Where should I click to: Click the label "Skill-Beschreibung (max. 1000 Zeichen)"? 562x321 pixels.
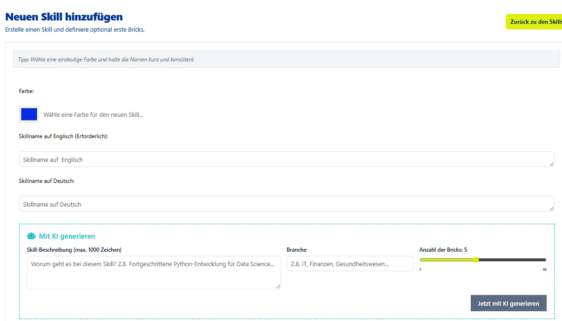click(74, 250)
